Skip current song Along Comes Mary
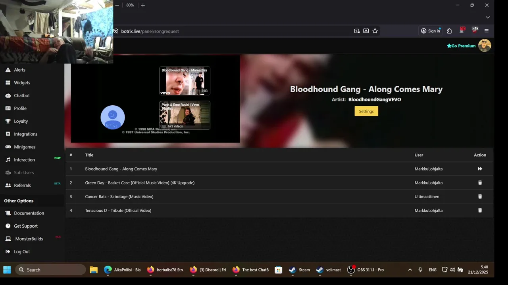Viewport: 508px width, 285px height. click(x=480, y=169)
